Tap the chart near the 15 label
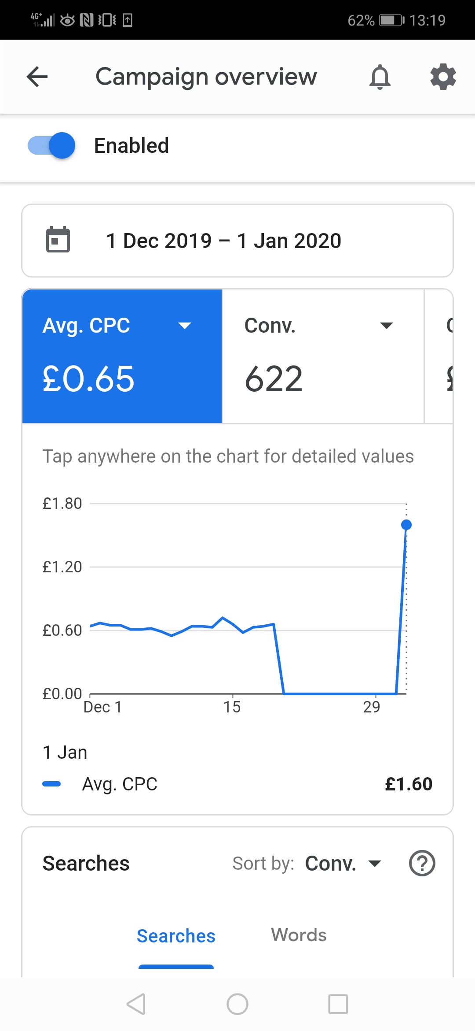Screen dimensions: 475x1031 (x=233, y=626)
